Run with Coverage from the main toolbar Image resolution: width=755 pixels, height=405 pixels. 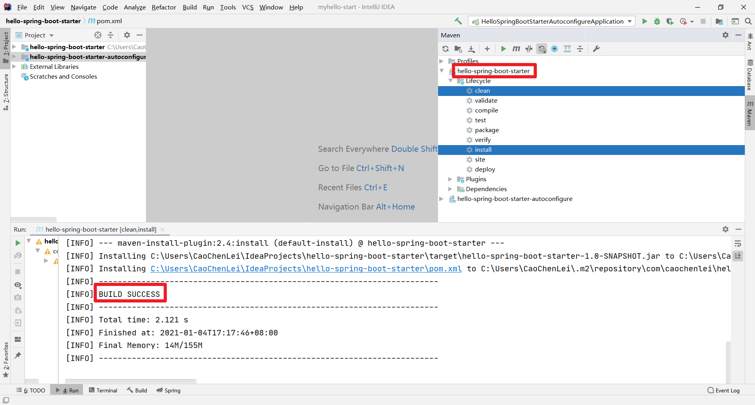670,21
